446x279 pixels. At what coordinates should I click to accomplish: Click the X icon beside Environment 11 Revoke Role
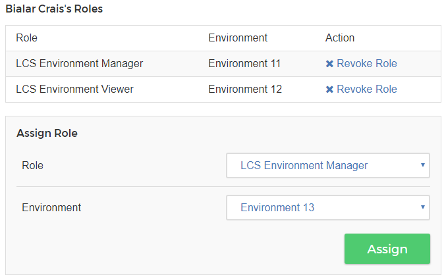(329, 64)
